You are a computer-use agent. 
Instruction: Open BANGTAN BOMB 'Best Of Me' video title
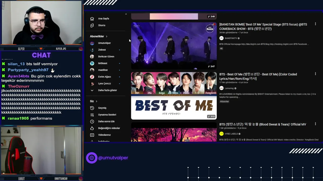263,27
